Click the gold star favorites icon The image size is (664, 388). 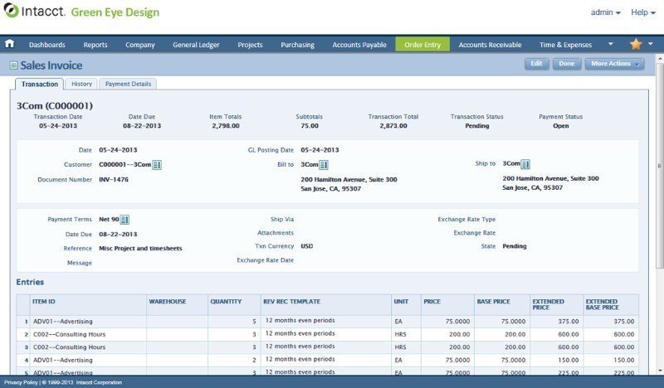[636, 44]
